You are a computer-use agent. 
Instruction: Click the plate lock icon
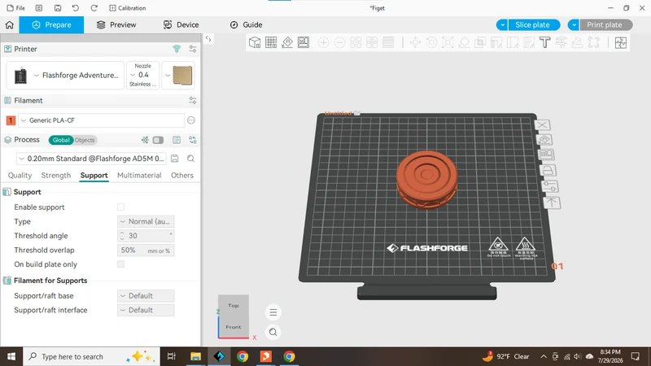point(548,171)
